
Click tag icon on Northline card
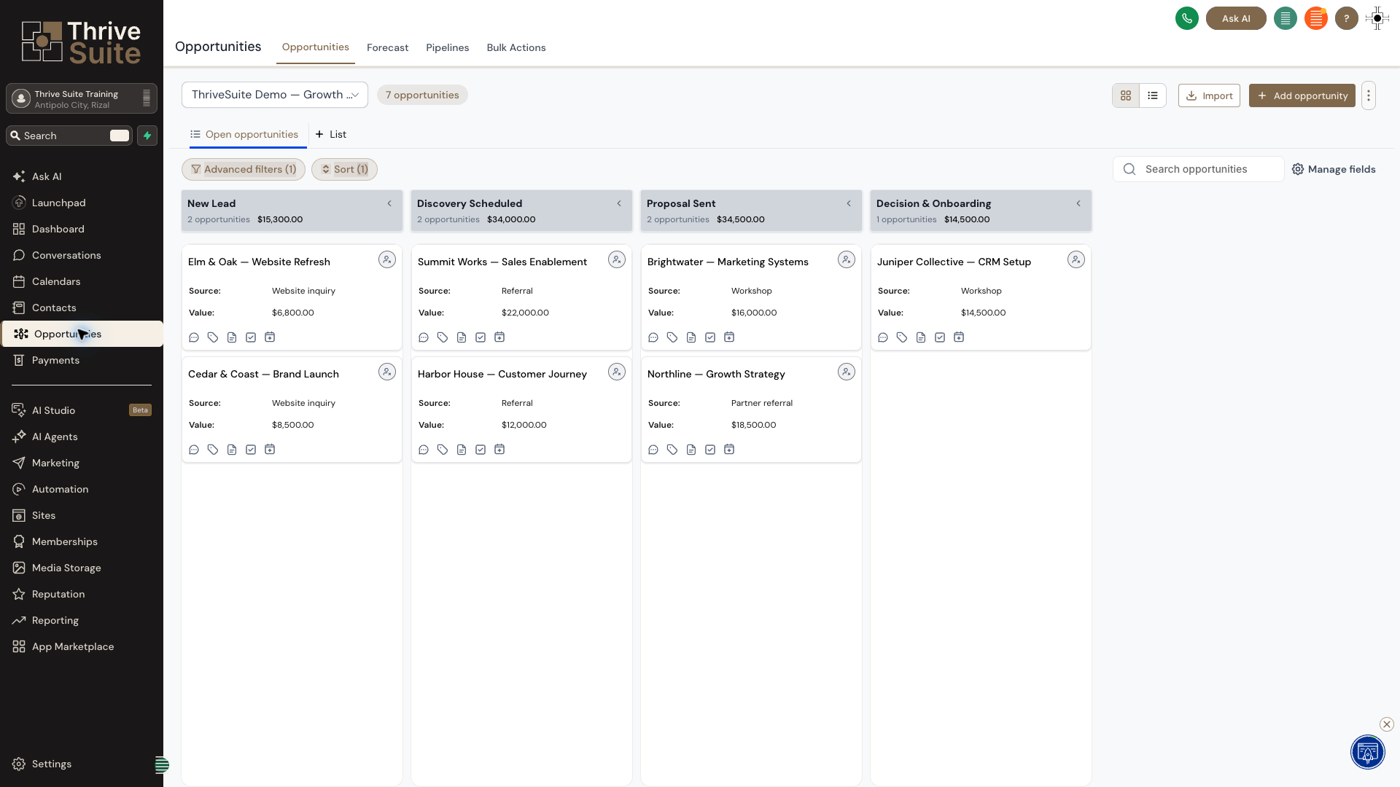(672, 450)
